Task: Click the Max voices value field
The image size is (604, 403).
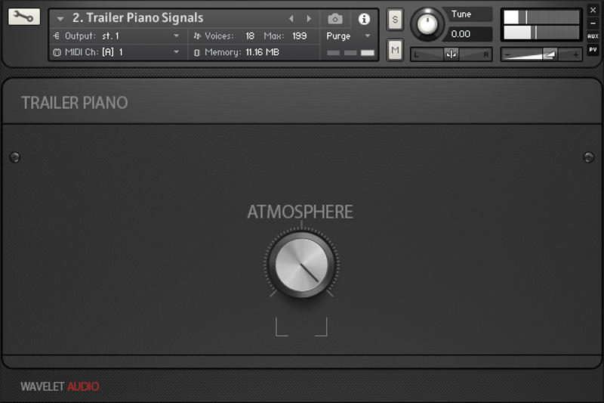Action: coord(300,36)
